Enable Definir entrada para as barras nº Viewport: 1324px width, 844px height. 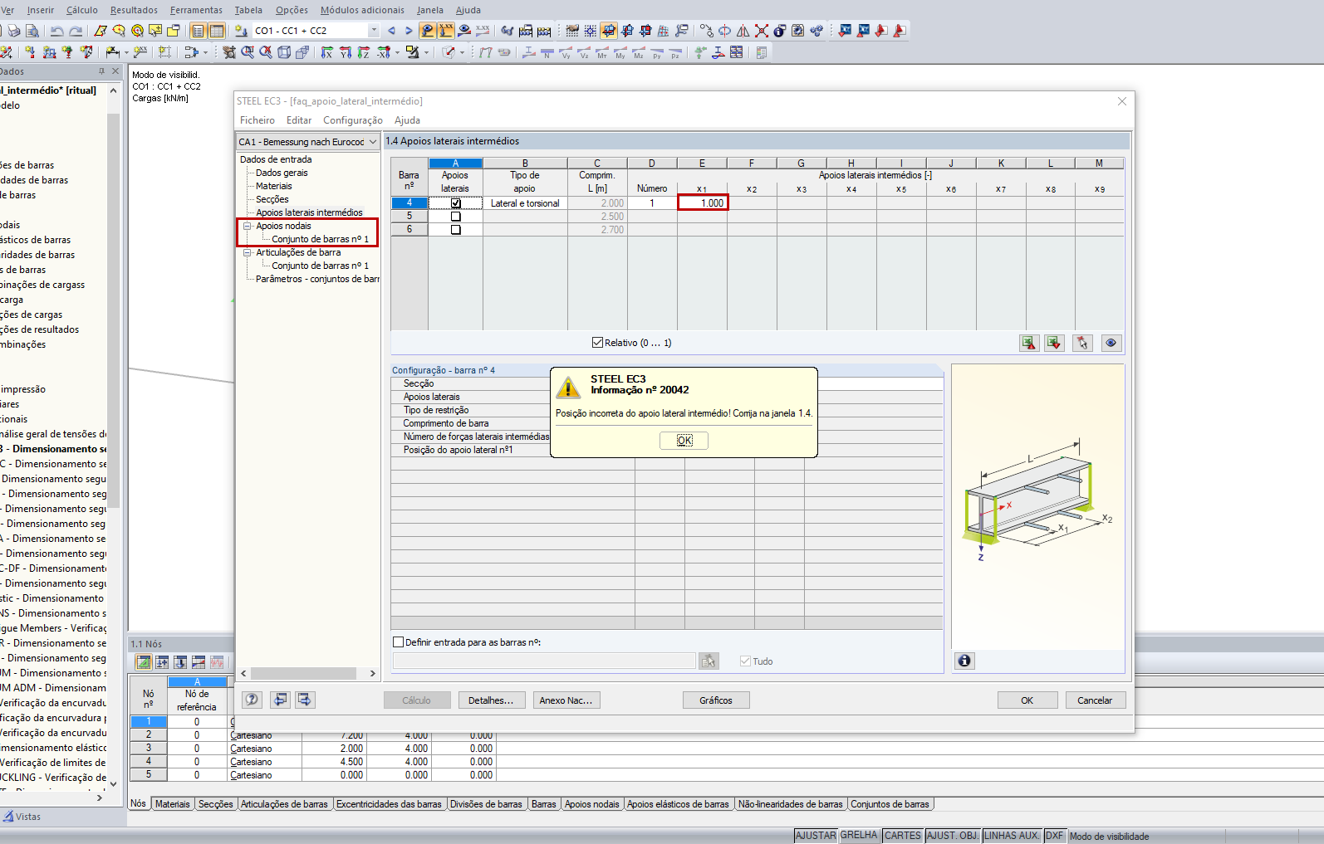pos(398,642)
